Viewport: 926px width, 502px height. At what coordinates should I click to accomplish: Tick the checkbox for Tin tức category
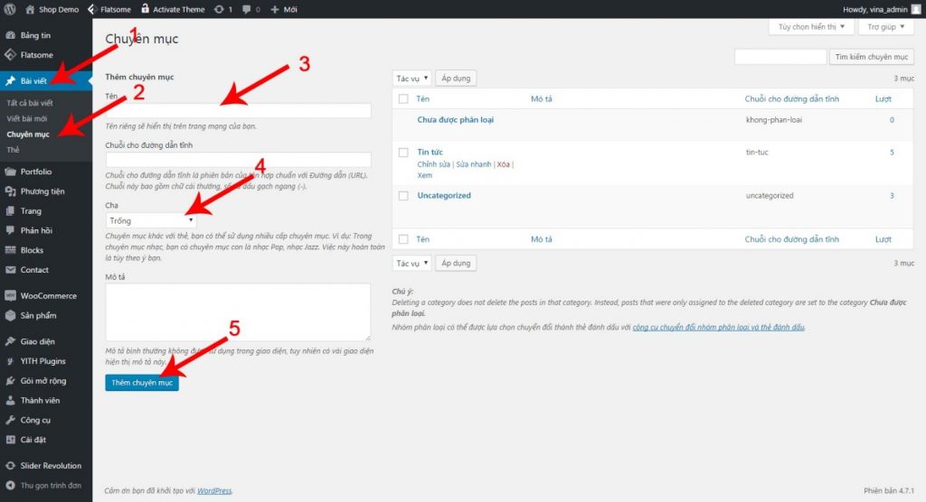(403, 153)
